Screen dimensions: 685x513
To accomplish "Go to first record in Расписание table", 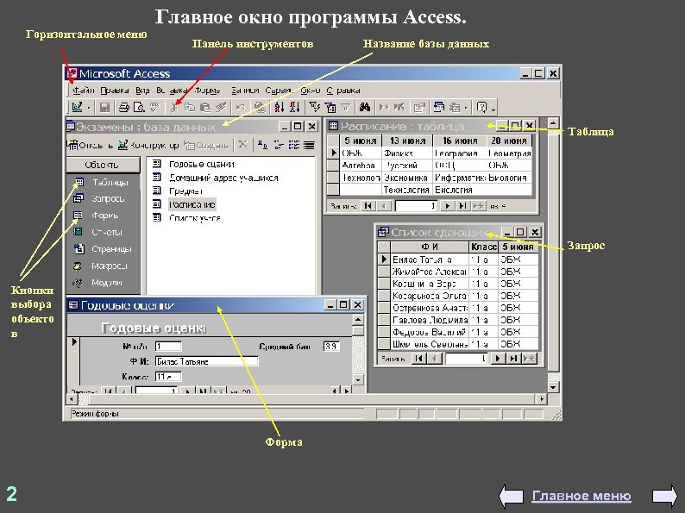I will point(368,206).
